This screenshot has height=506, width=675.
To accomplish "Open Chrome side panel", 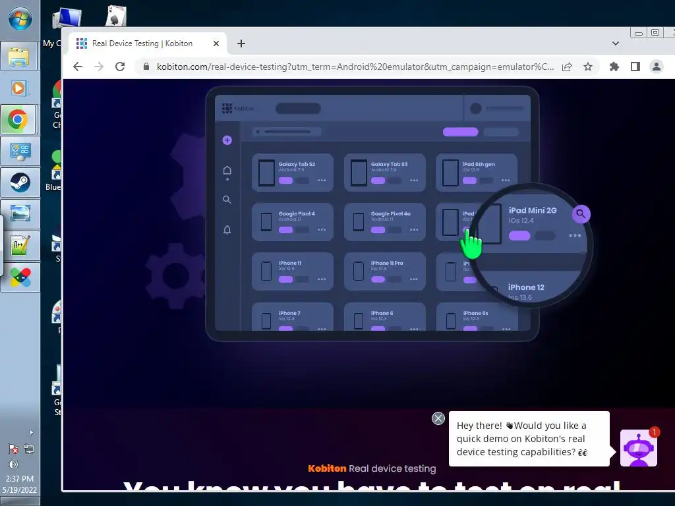I will (635, 67).
